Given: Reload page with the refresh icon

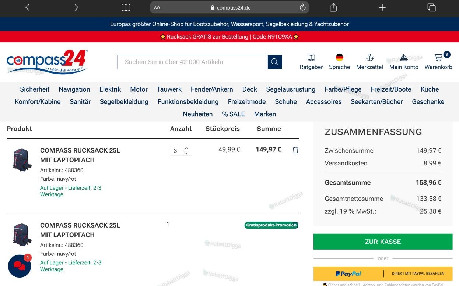Looking at the screenshot, I should [x=303, y=7].
